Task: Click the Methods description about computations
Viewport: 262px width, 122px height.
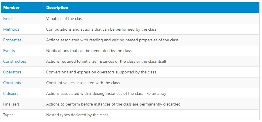Action: [101, 29]
